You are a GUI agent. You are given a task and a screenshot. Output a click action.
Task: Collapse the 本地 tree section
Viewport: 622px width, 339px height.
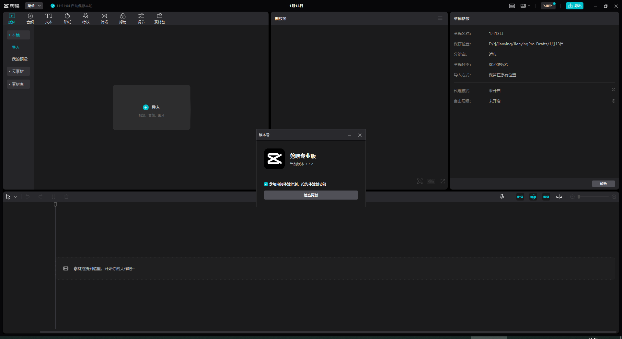[x=18, y=35]
